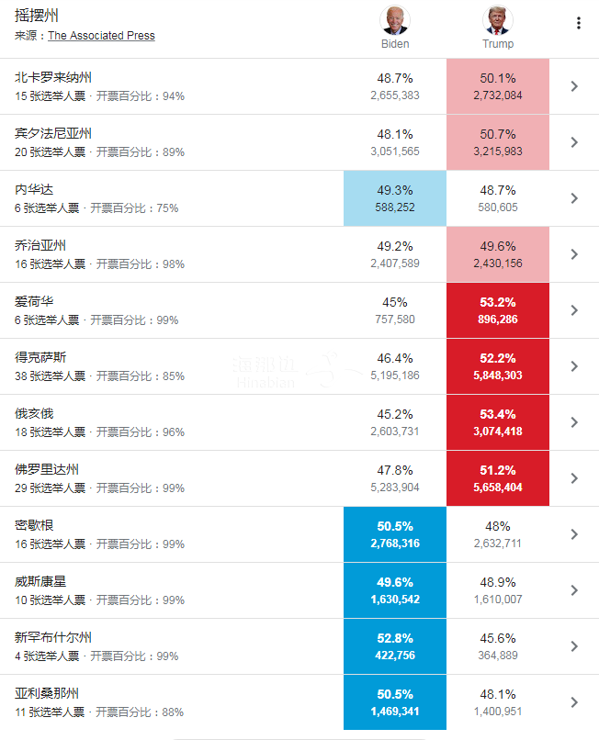Expand the 俄亥俄 row chevron
The width and height of the screenshot is (599, 740).
[x=574, y=422]
